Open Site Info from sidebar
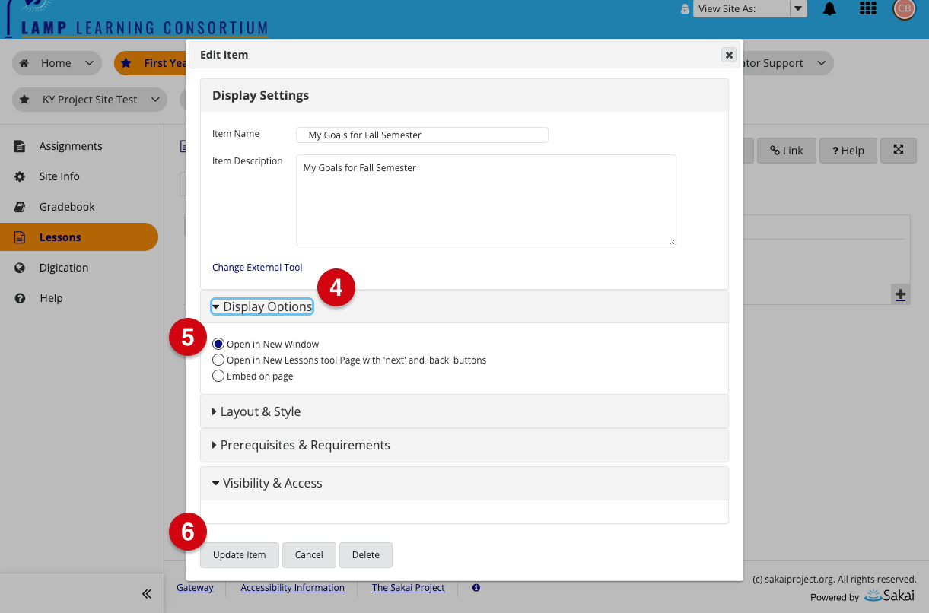The image size is (929, 613). tap(59, 176)
